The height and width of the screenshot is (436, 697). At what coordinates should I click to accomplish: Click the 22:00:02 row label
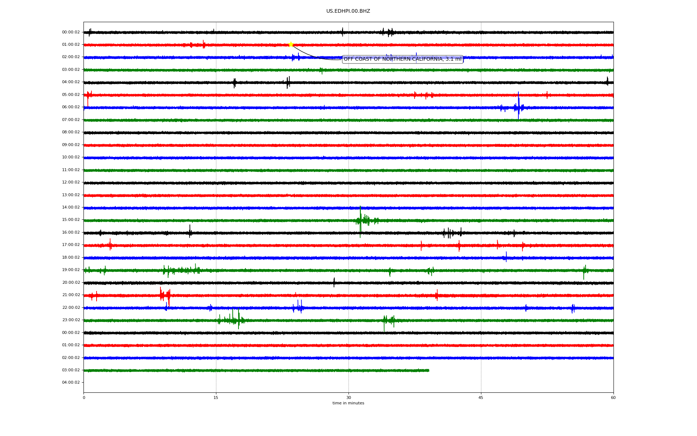(x=71, y=308)
